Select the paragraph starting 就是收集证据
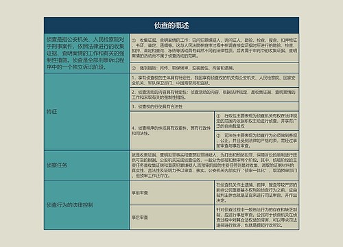Screen dimensions: 343x247 point(215,165)
